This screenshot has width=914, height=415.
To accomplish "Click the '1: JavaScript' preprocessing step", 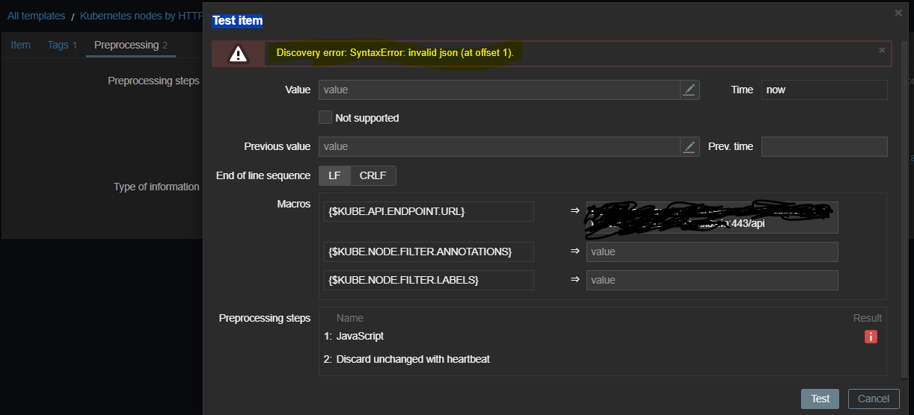I will [354, 336].
